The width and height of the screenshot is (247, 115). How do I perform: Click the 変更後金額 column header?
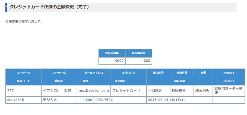click(x=139, y=53)
